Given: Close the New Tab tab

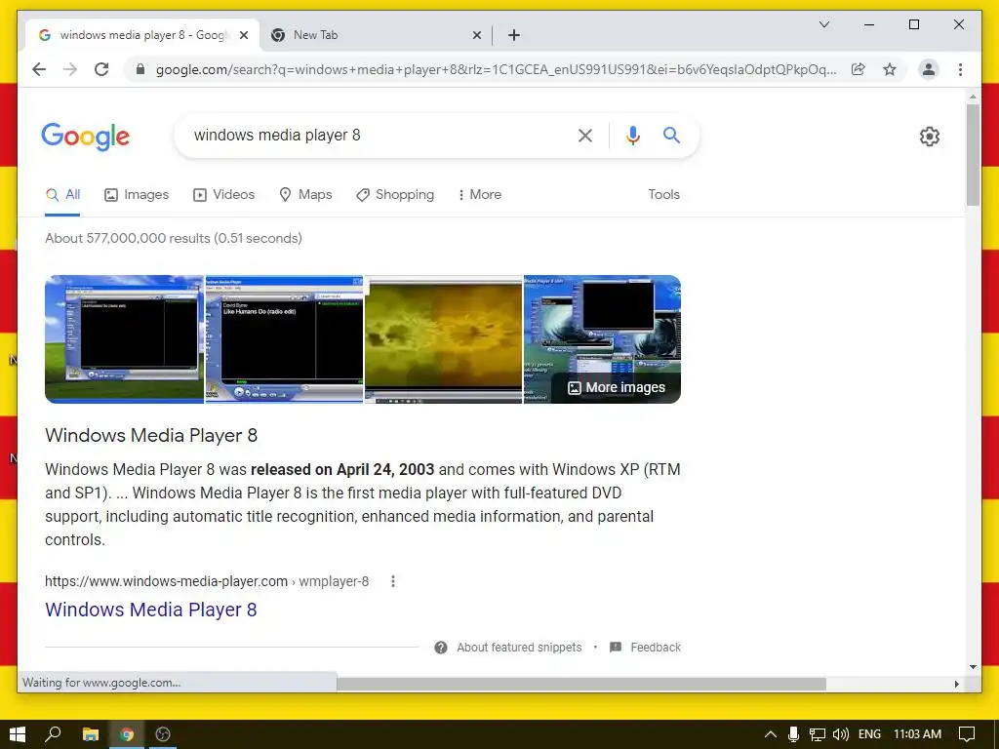Looking at the screenshot, I should (x=476, y=36).
